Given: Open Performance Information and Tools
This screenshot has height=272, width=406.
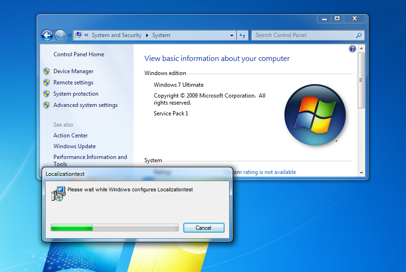Looking at the screenshot, I should pyautogui.click(x=90, y=160).
